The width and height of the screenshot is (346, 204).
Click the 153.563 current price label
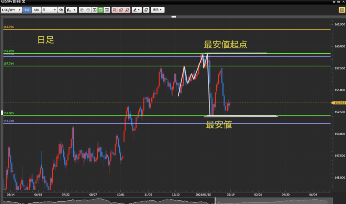pyautogui.click(x=339, y=103)
